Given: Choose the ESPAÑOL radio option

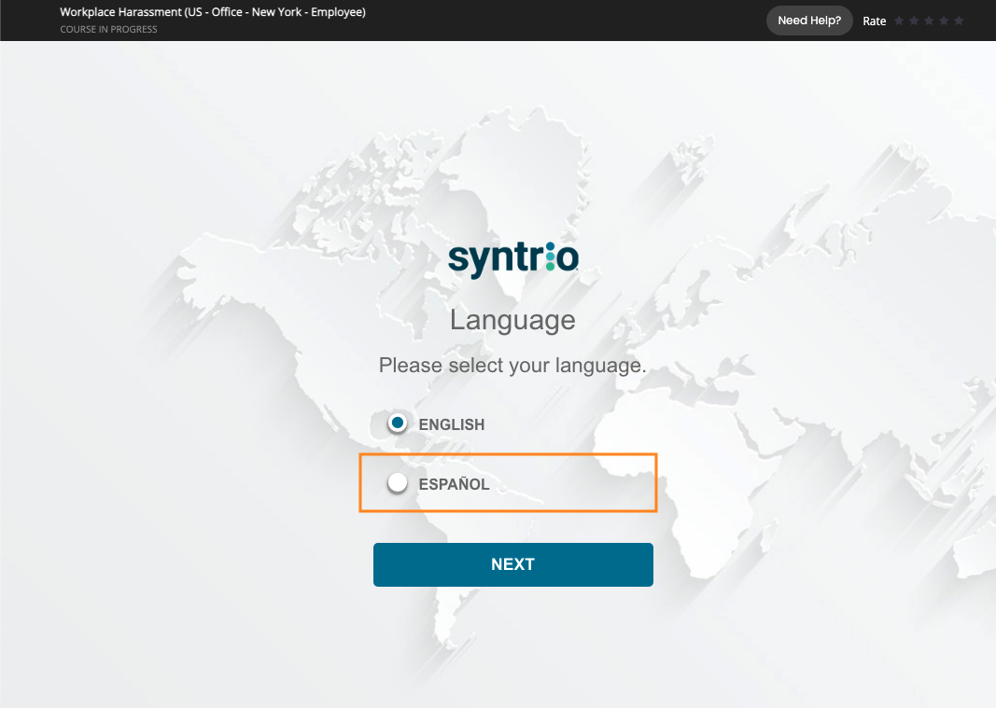Looking at the screenshot, I should (x=398, y=482).
